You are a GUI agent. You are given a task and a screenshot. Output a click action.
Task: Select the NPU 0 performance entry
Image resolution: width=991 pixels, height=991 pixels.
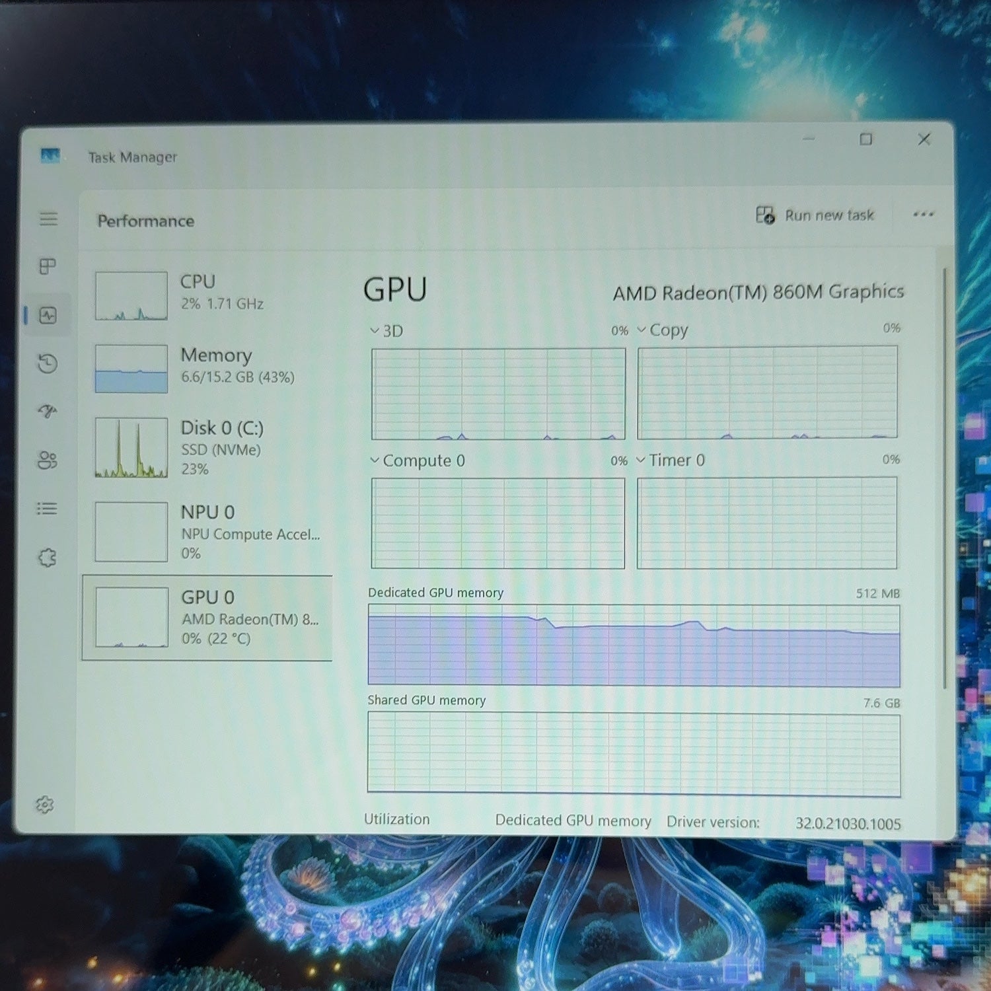(x=207, y=532)
